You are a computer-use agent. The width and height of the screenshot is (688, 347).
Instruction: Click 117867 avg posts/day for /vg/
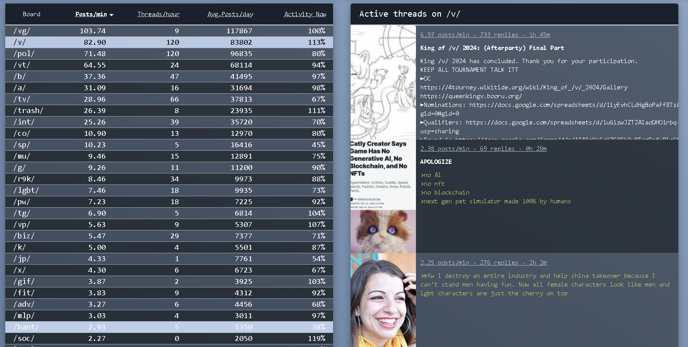(x=239, y=31)
